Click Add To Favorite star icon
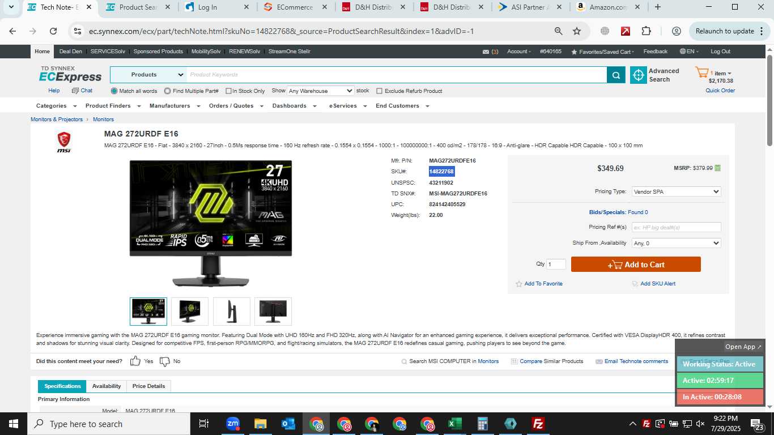The width and height of the screenshot is (774, 435). point(518,284)
